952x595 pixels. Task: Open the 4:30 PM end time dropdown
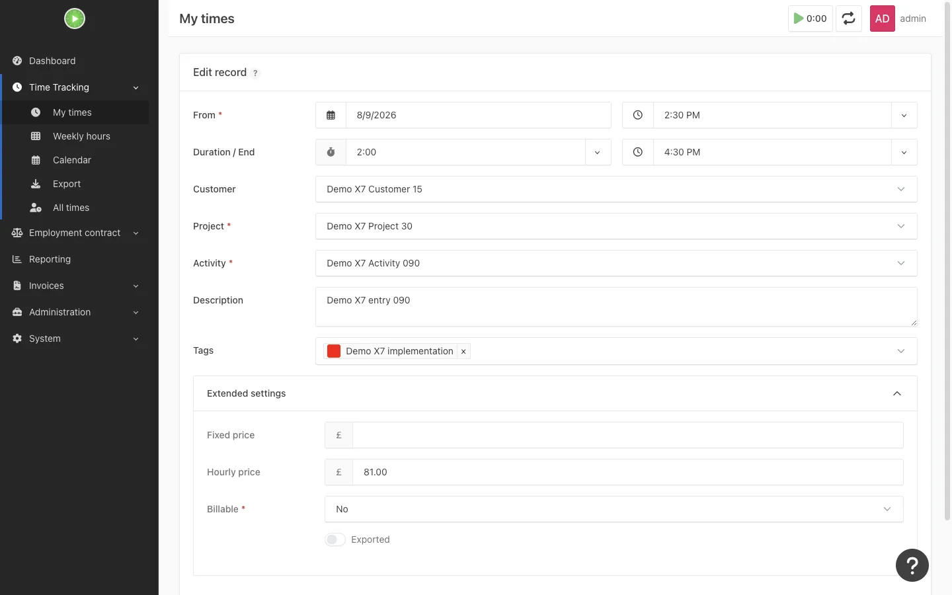coord(904,152)
